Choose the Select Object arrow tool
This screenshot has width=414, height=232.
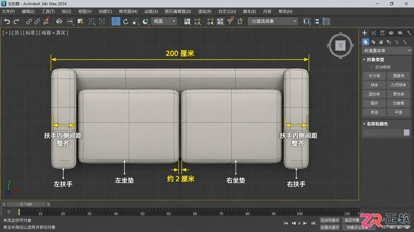(x=116, y=21)
